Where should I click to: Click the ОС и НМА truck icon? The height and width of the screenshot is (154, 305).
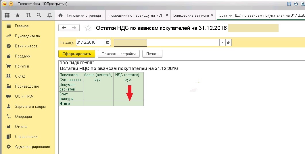coord(9,96)
